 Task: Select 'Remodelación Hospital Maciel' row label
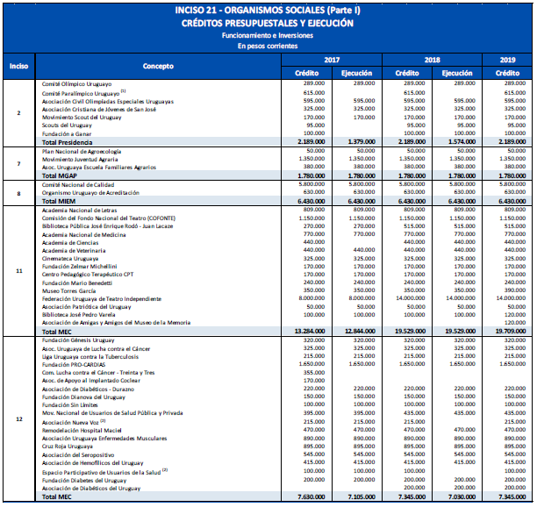pos(82,431)
